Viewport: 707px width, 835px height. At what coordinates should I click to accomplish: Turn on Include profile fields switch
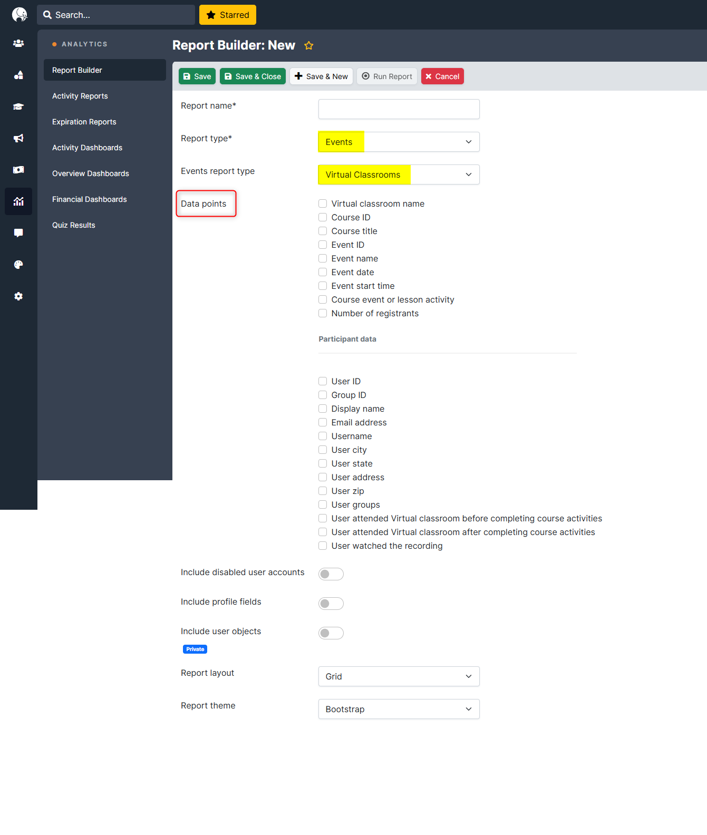(x=331, y=604)
